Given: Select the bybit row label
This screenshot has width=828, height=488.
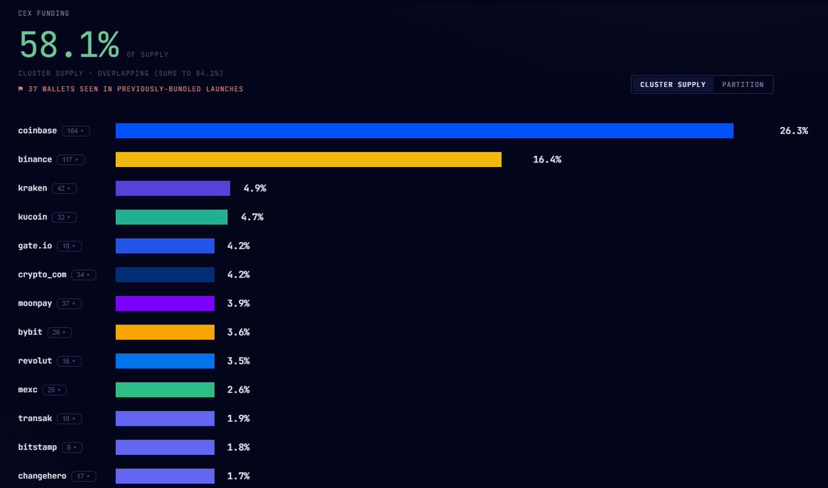Looking at the screenshot, I should pyautogui.click(x=30, y=332).
